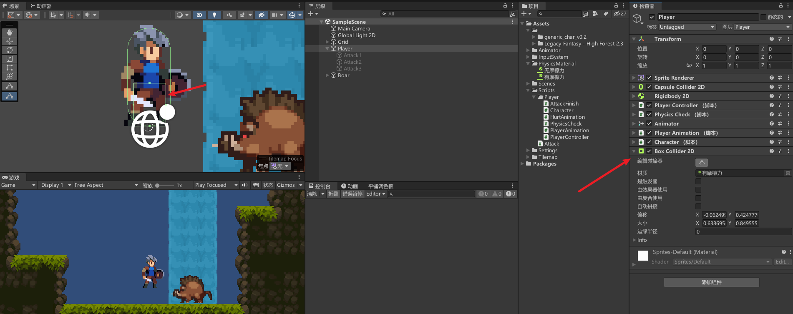
Task: Collapse the Player object in the hierarchy
Action: click(327, 49)
